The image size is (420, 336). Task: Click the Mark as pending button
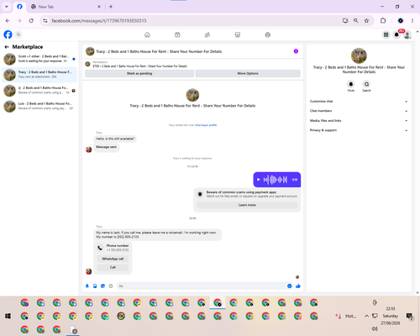pyautogui.click(x=139, y=73)
